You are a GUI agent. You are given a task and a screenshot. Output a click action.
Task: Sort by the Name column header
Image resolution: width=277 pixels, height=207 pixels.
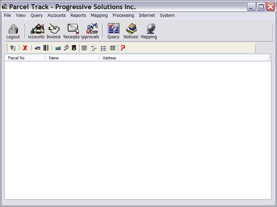72,58
